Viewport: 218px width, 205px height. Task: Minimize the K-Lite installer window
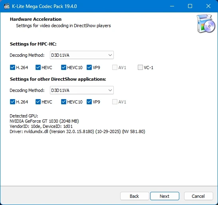[x=172, y=6]
